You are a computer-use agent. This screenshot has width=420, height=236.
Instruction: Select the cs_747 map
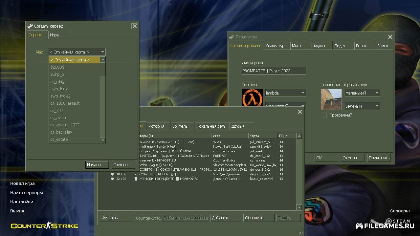[75, 111]
